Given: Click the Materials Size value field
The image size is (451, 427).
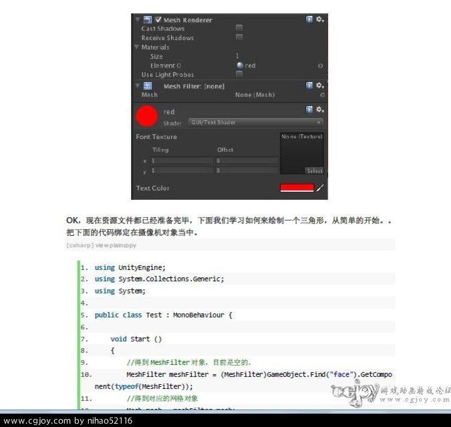Looking at the screenshot, I should point(237,56).
